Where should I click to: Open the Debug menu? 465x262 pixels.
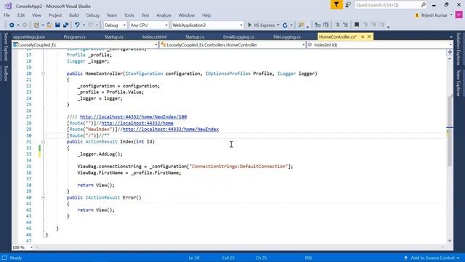tap(92, 15)
